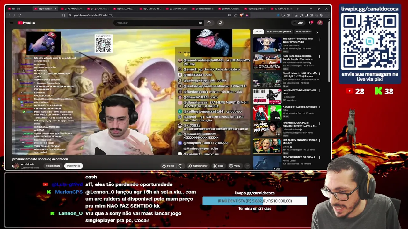Click Finalmente JOGARAM o CRIMSON DESERT title
408x229 pixels.
point(300,124)
